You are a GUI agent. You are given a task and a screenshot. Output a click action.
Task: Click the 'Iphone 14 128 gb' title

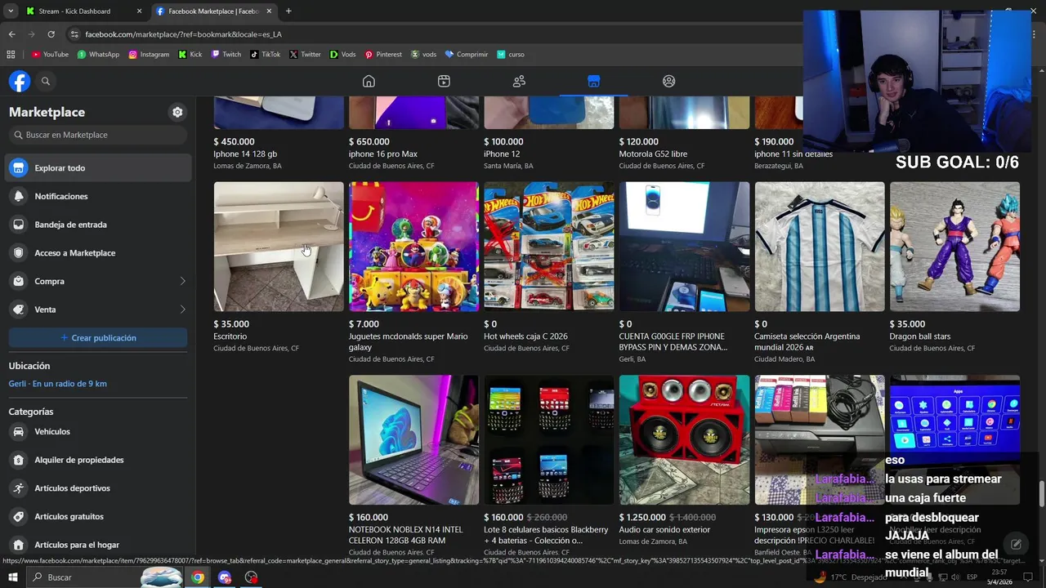tap(245, 154)
